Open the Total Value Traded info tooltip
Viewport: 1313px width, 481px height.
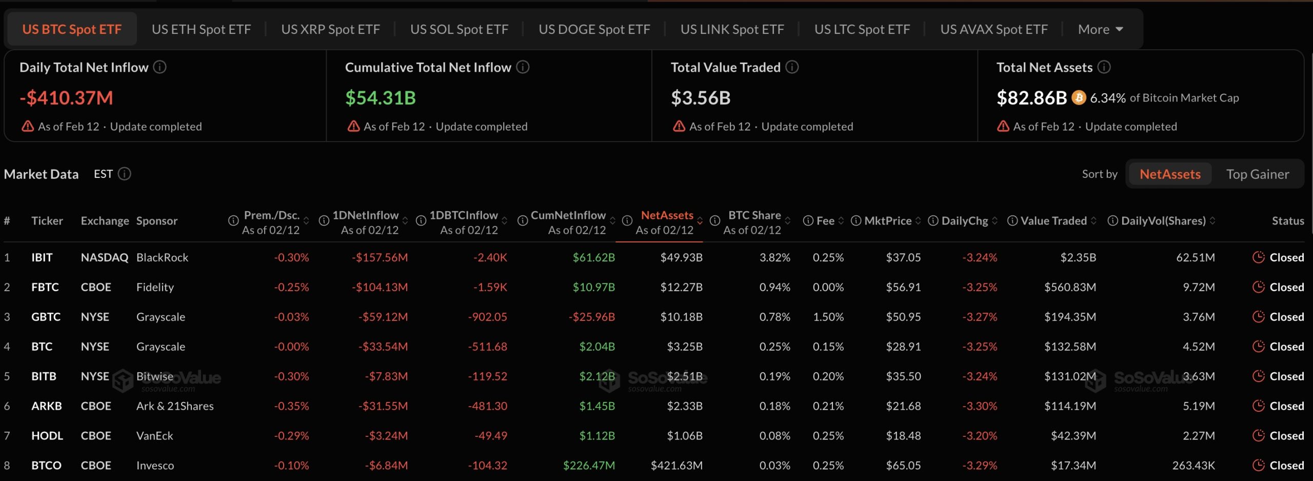coord(792,67)
